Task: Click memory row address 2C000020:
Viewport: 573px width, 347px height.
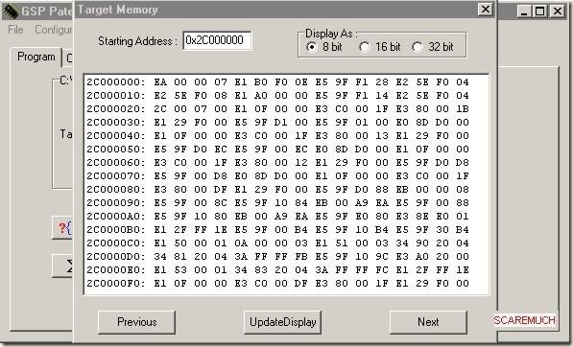Action: [116, 108]
